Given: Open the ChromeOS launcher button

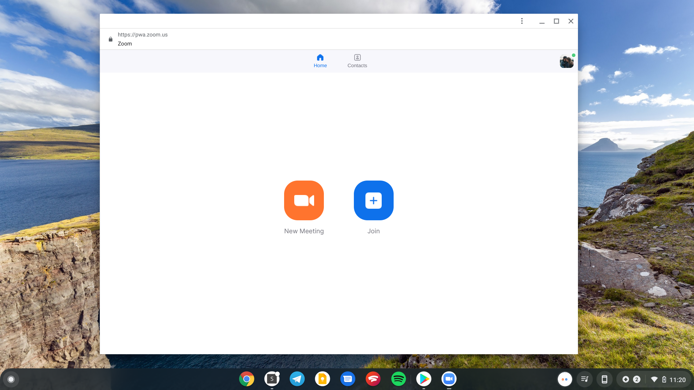Looking at the screenshot, I should (11, 379).
